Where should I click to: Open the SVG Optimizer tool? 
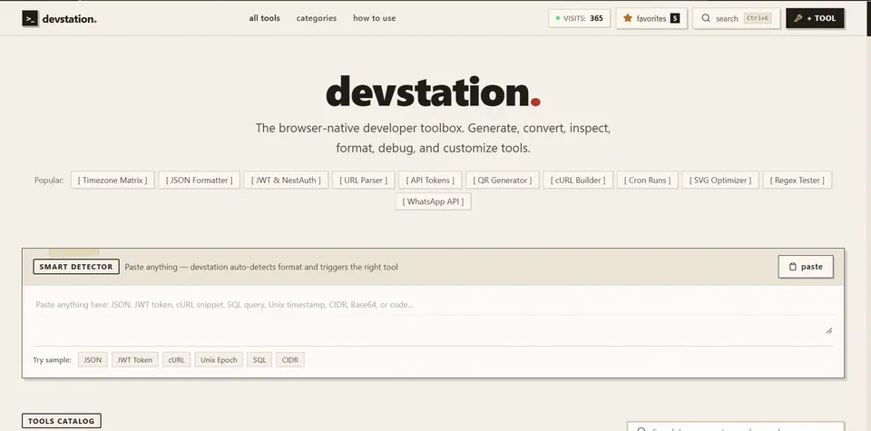click(719, 180)
